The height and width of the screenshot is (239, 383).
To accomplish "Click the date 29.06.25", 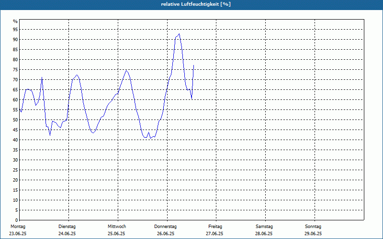I will (313, 234).
